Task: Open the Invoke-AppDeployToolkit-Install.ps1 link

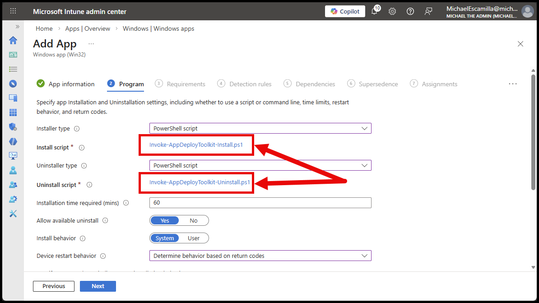Action: tap(196, 145)
